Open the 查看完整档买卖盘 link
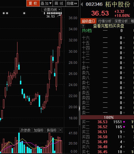Image resolution: width=134 pixels, height=154 pixels. (x=109, y=26)
